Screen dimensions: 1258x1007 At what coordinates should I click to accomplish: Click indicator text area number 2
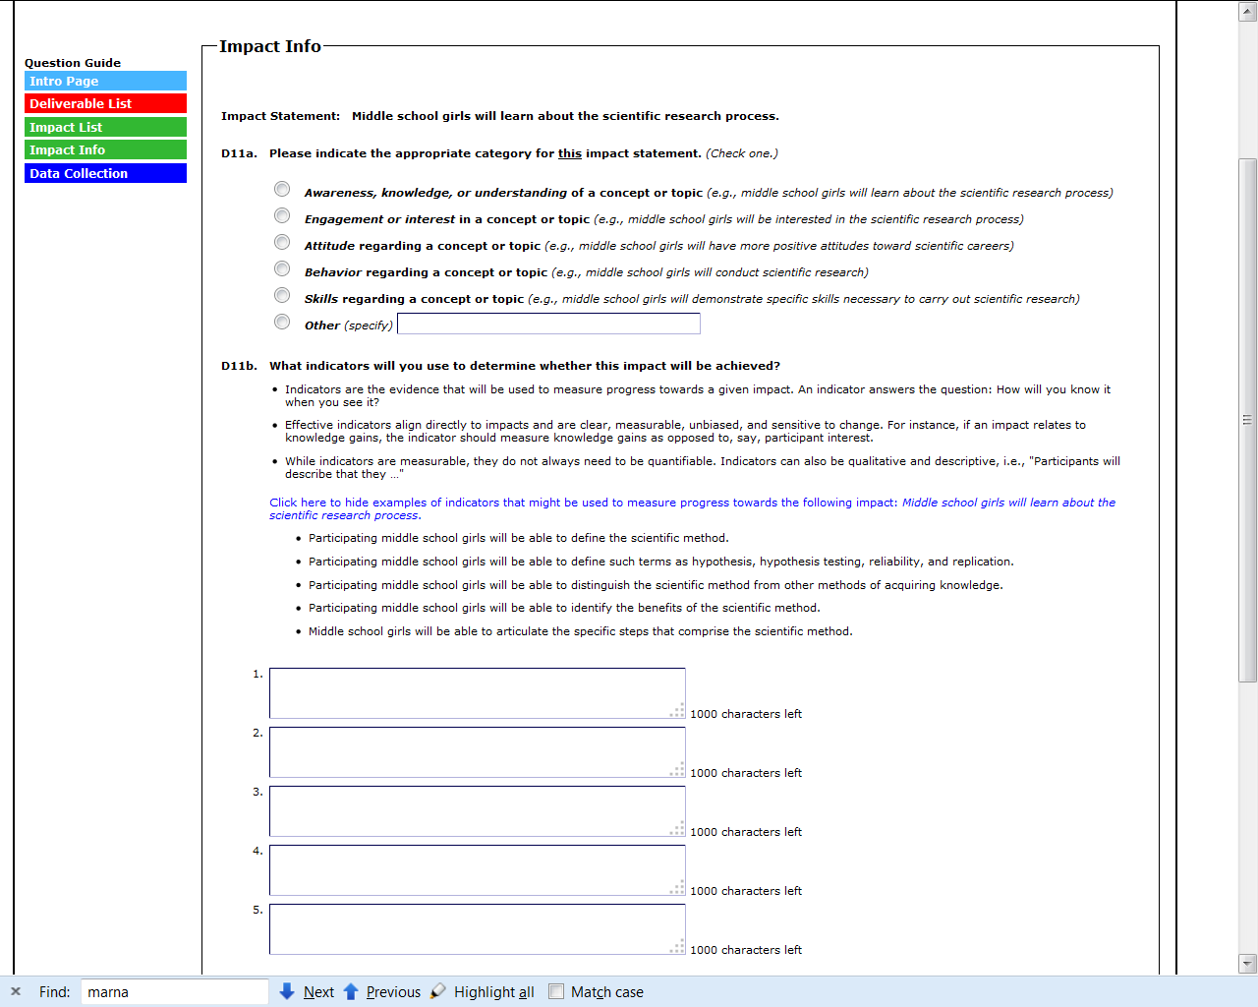click(478, 752)
